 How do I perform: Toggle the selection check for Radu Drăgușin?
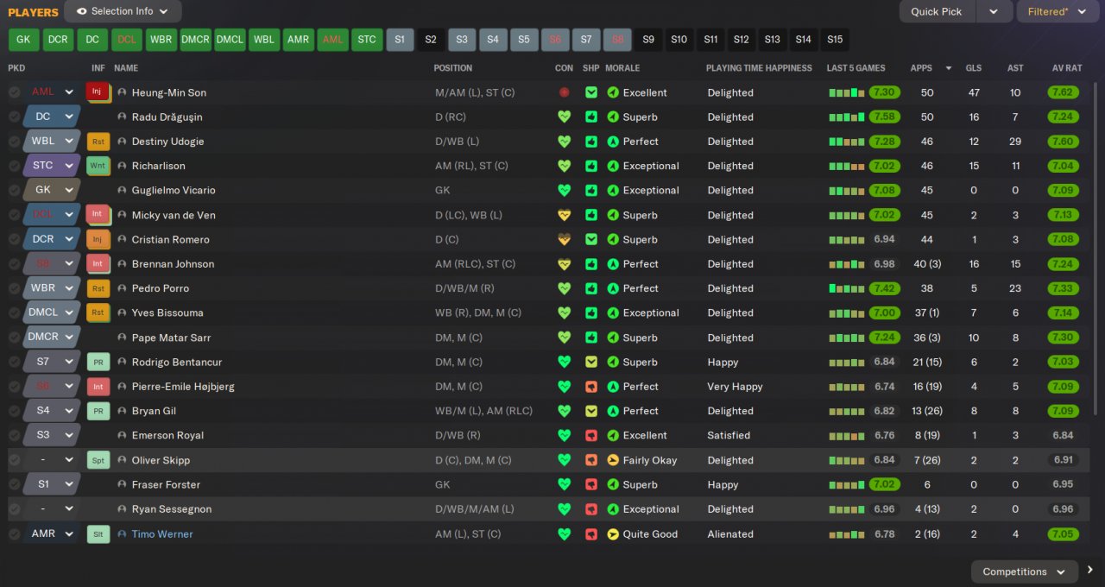15,117
